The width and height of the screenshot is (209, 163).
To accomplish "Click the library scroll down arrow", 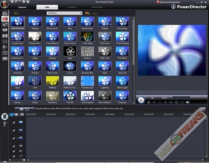I will tap(133, 103).
